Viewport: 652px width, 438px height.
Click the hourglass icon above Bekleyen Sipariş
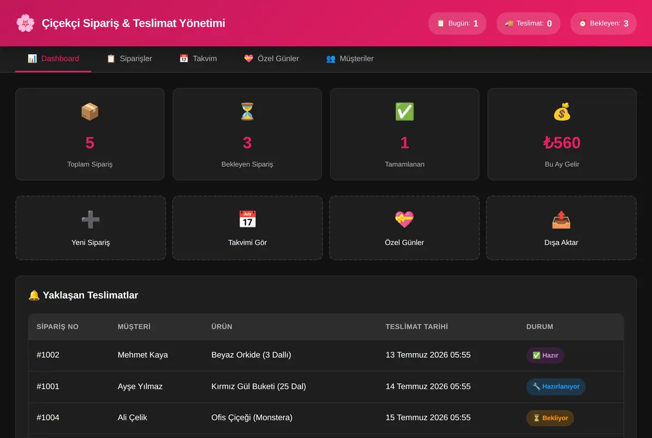(247, 112)
